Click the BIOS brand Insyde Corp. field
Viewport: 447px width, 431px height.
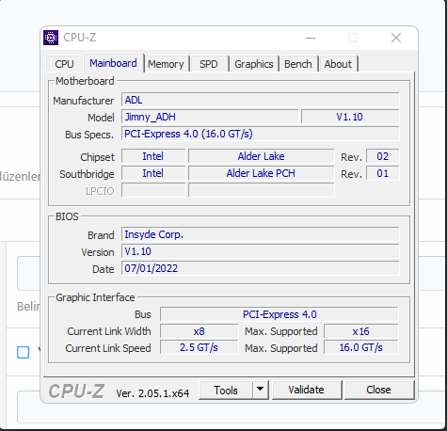point(261,234)
